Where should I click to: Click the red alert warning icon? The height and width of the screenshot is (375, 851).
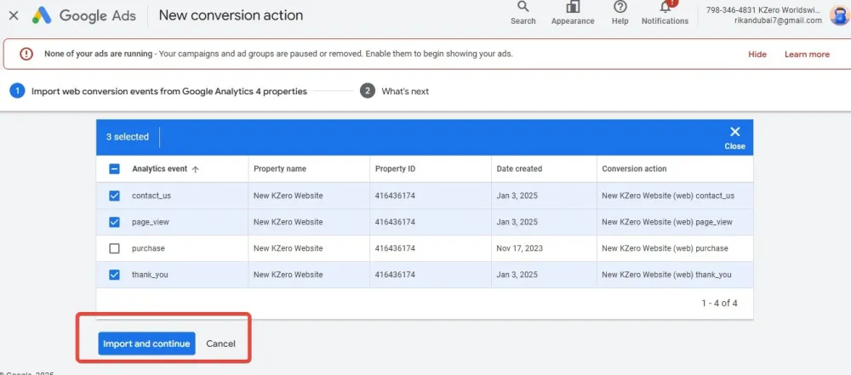26,54
